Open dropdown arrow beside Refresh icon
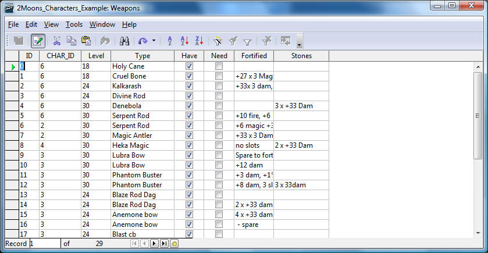Screen dimensions: 488x253 coord(154,41)
